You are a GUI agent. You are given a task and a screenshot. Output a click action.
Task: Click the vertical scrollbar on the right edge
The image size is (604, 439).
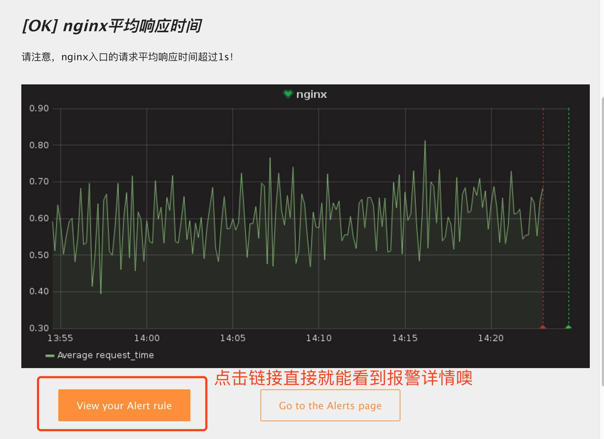point(602,241)
